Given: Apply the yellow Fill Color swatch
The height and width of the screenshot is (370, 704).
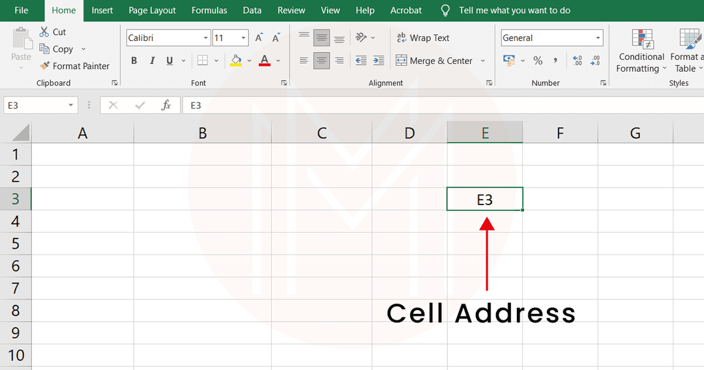Looking at the screenshot, I should point(236,61).
